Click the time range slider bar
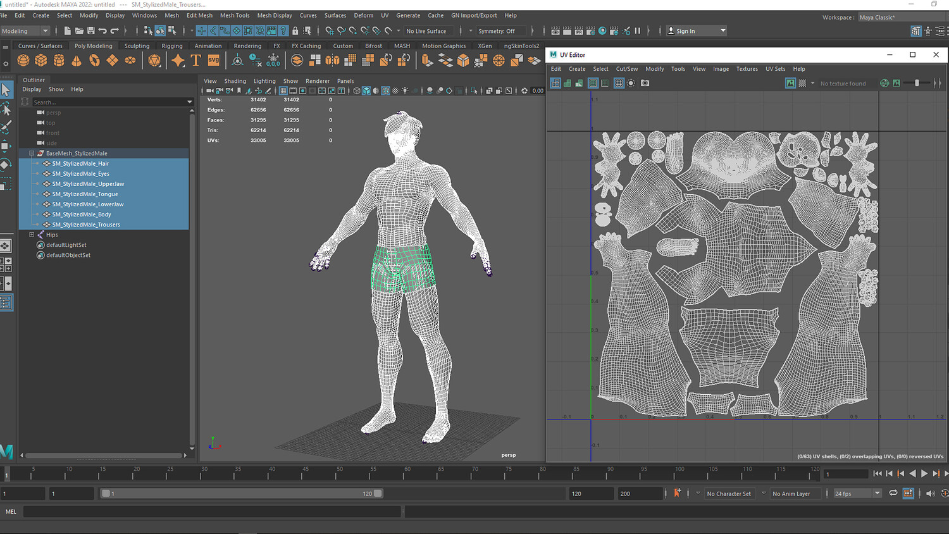Viewport: 949px width, 534px height. [242, 494]
